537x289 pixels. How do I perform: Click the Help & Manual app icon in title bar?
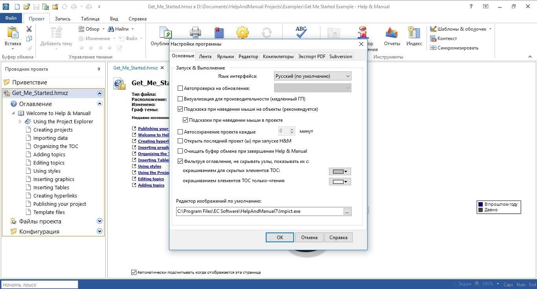[x=6, y=7]
